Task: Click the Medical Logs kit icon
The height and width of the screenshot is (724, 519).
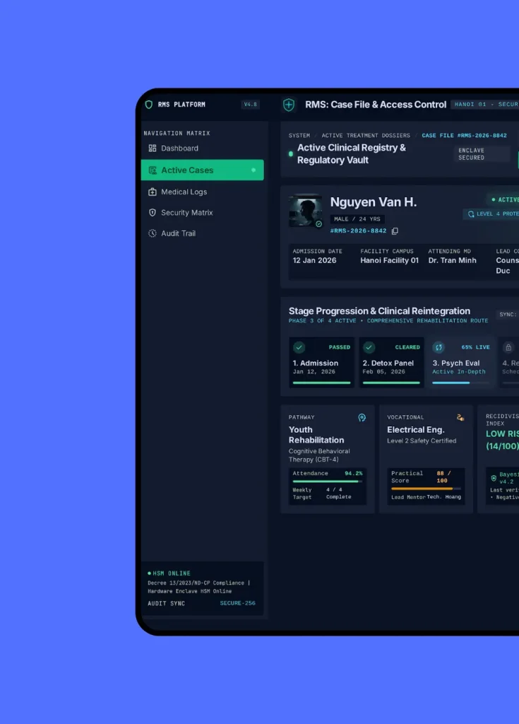Action: pos(153,192)
